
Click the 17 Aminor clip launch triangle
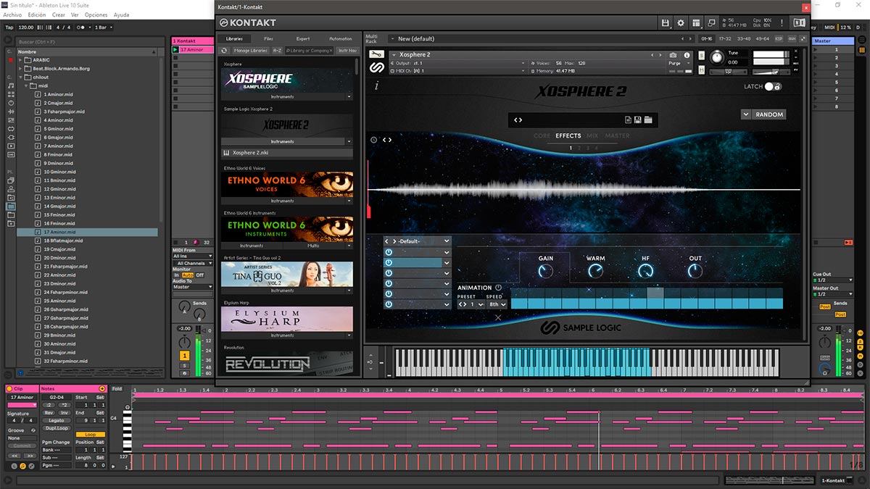176,50
